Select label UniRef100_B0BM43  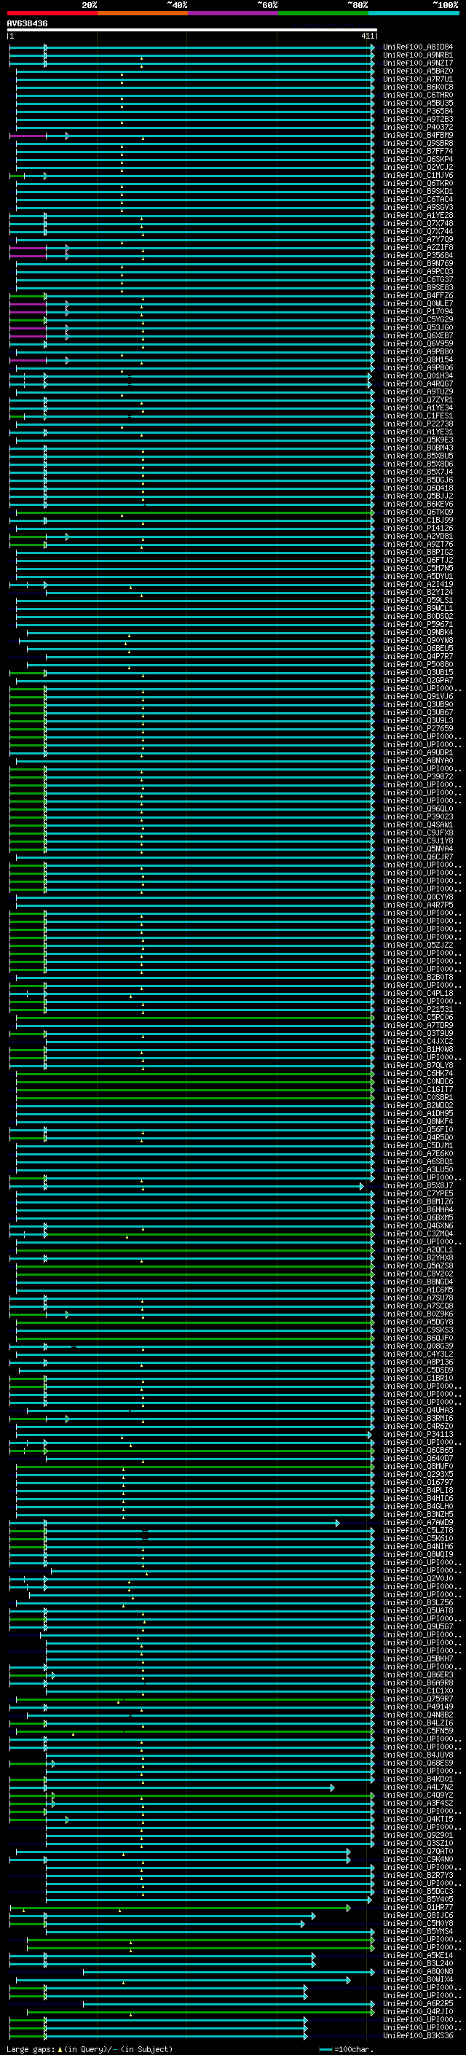[418, 448]
